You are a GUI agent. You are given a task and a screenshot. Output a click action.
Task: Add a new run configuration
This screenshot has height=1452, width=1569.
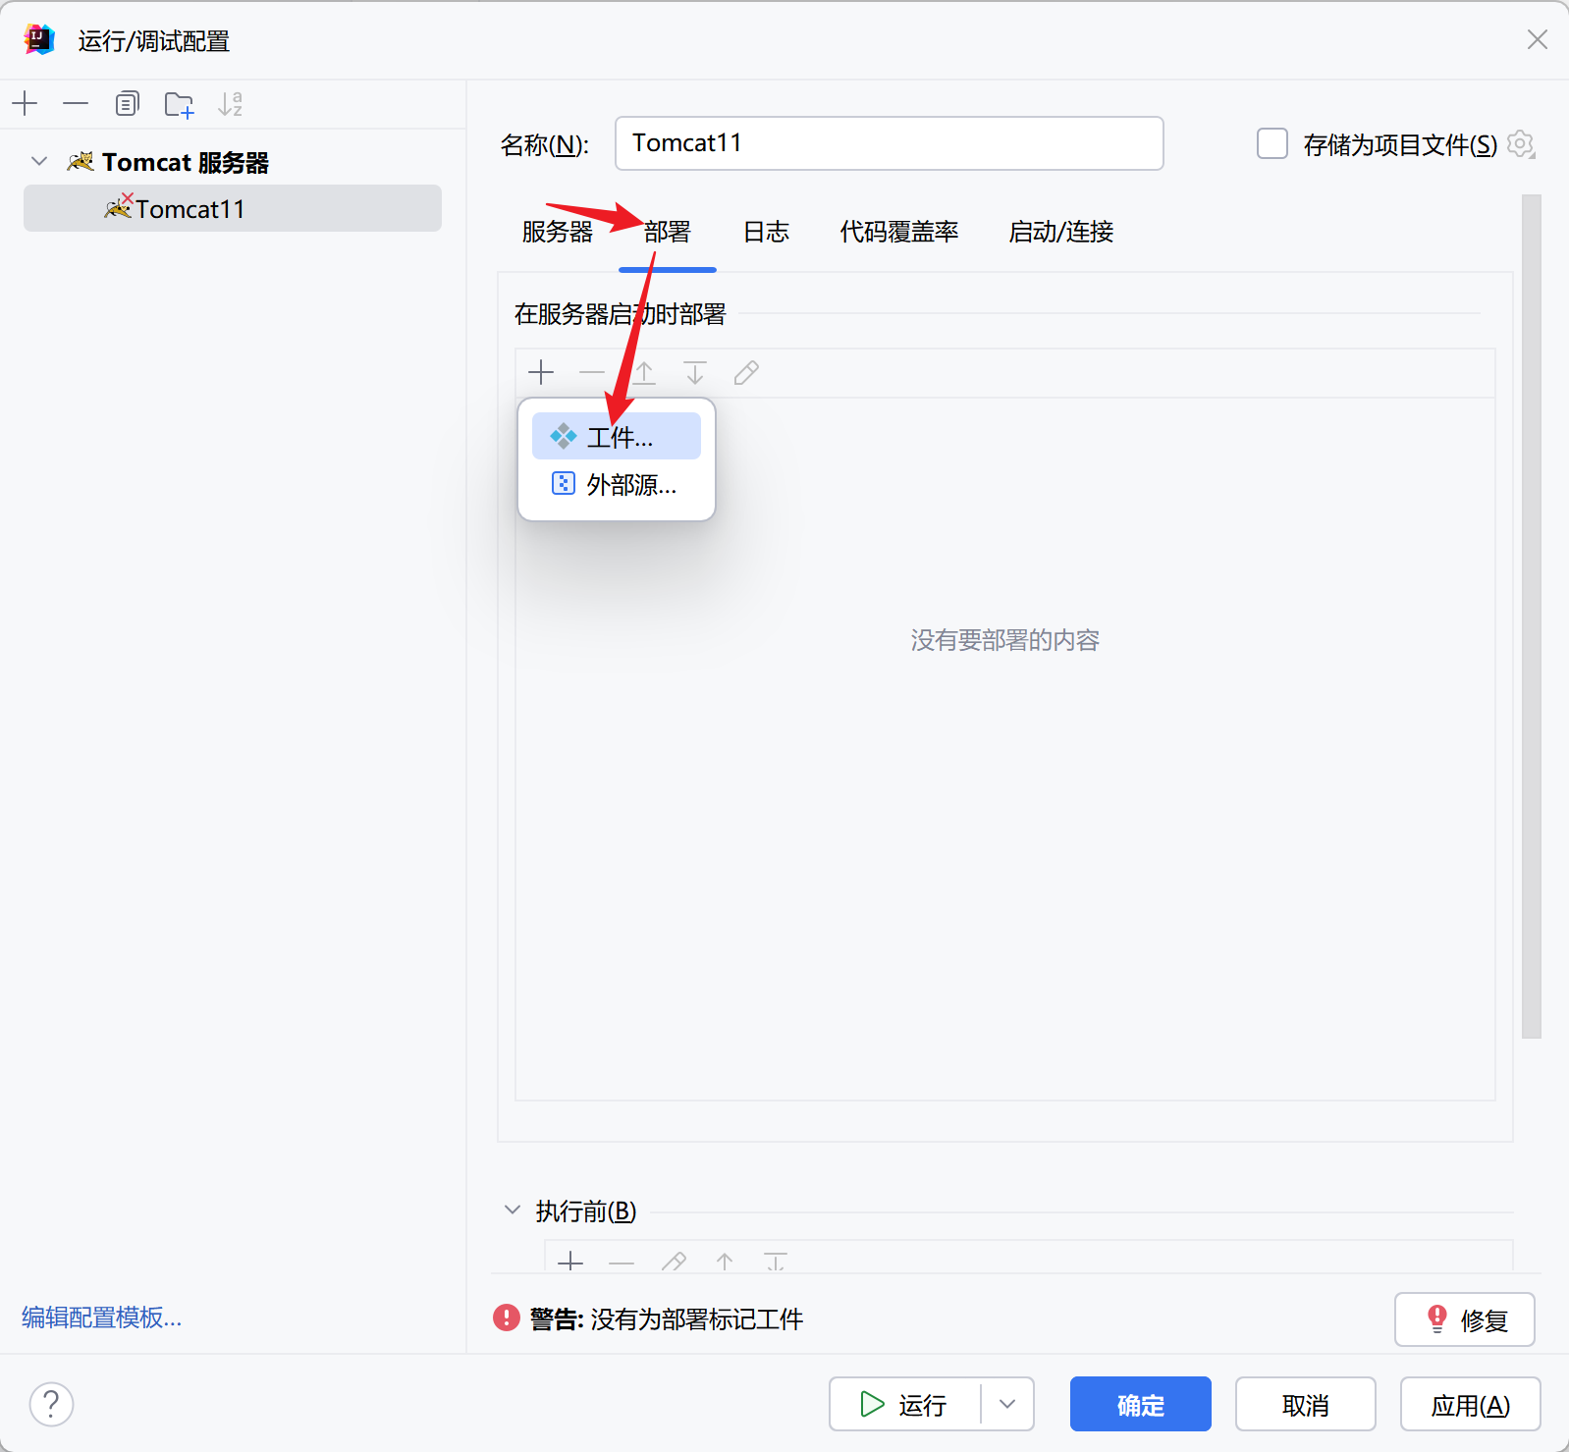pos(25,103)
